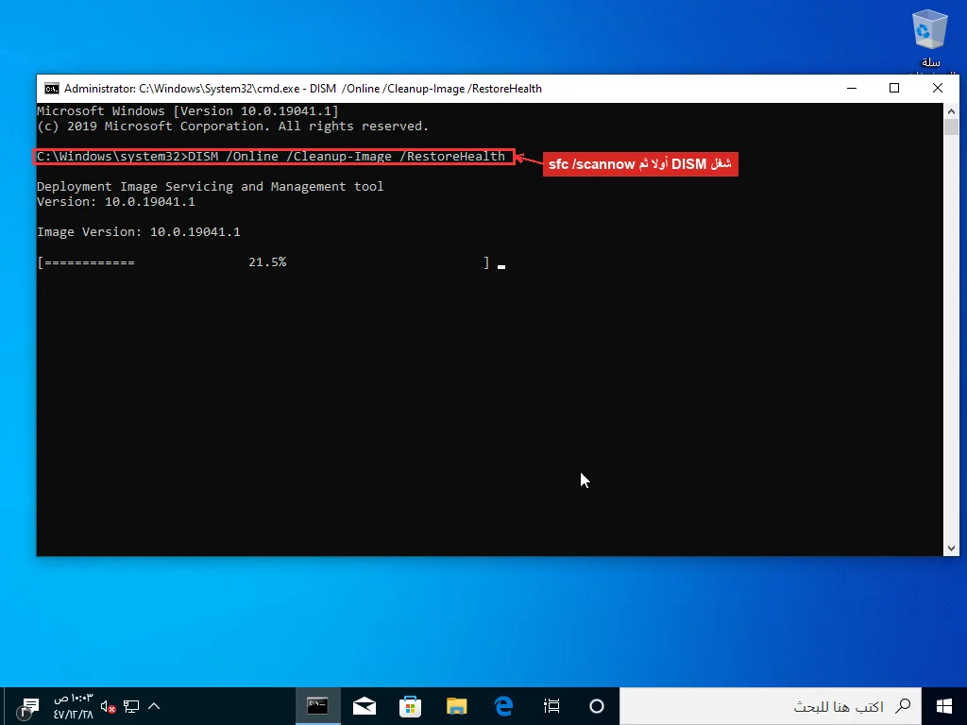This screenshot has width=967, height=725.
Task: Click the scrollbar up arrow in cmd
Action: 951,111
